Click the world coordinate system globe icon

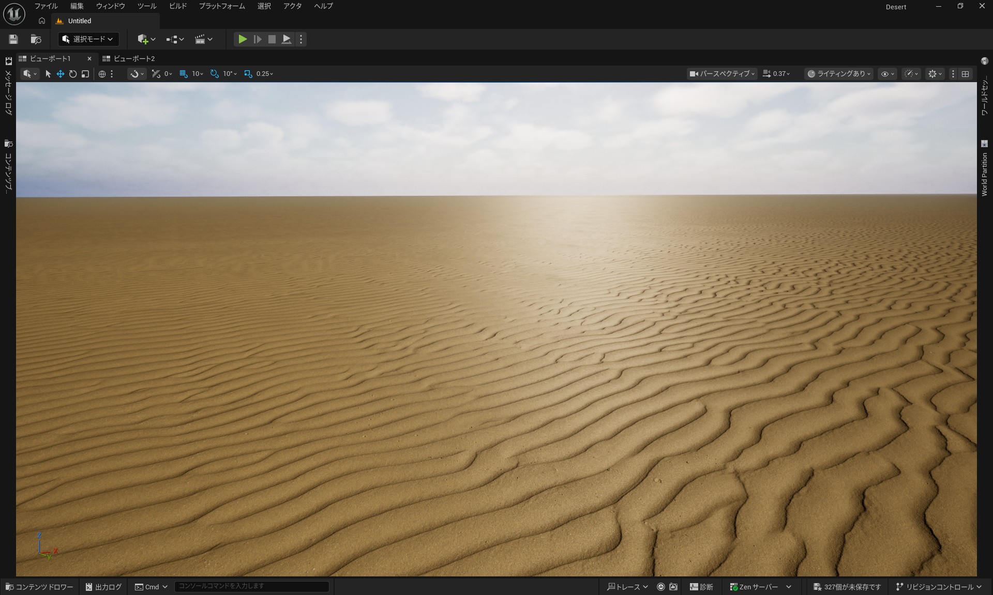[x=102, y=74]
